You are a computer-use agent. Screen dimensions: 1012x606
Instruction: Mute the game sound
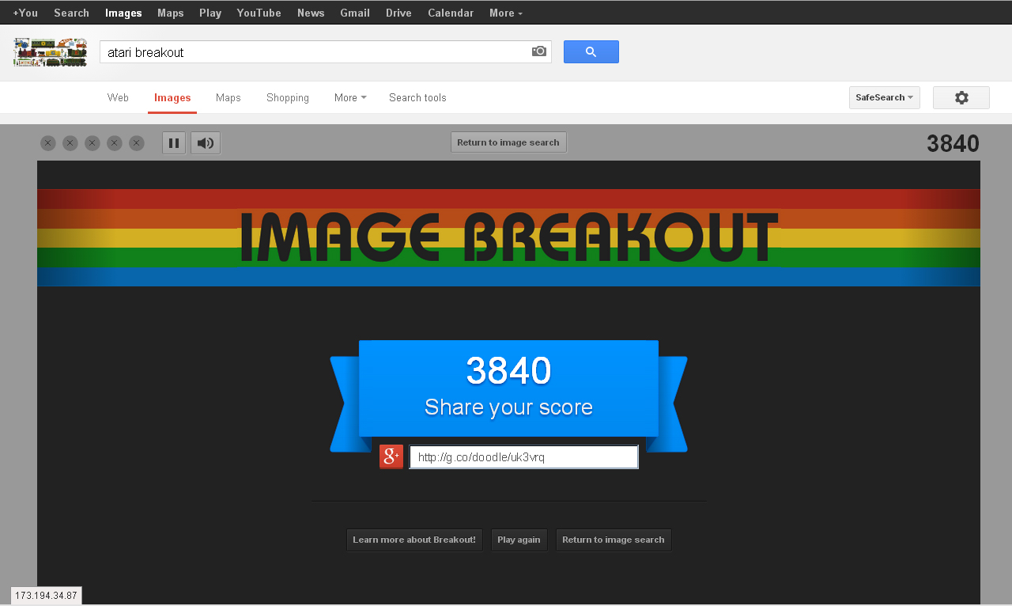[206, 143]
